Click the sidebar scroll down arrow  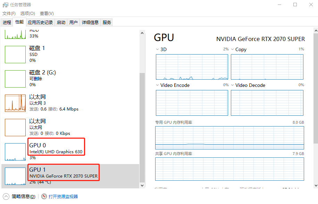pos(142,185)
